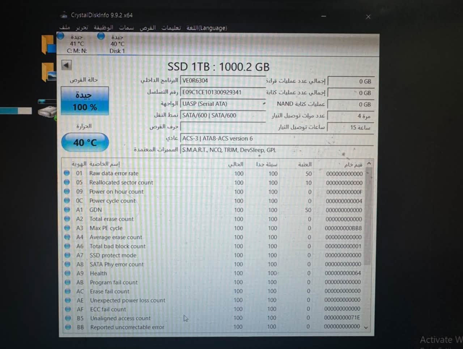This screenshot has width=463, height=349.
Task: Click the status orb above C: M: N:
Action: (x=61, y=36)
